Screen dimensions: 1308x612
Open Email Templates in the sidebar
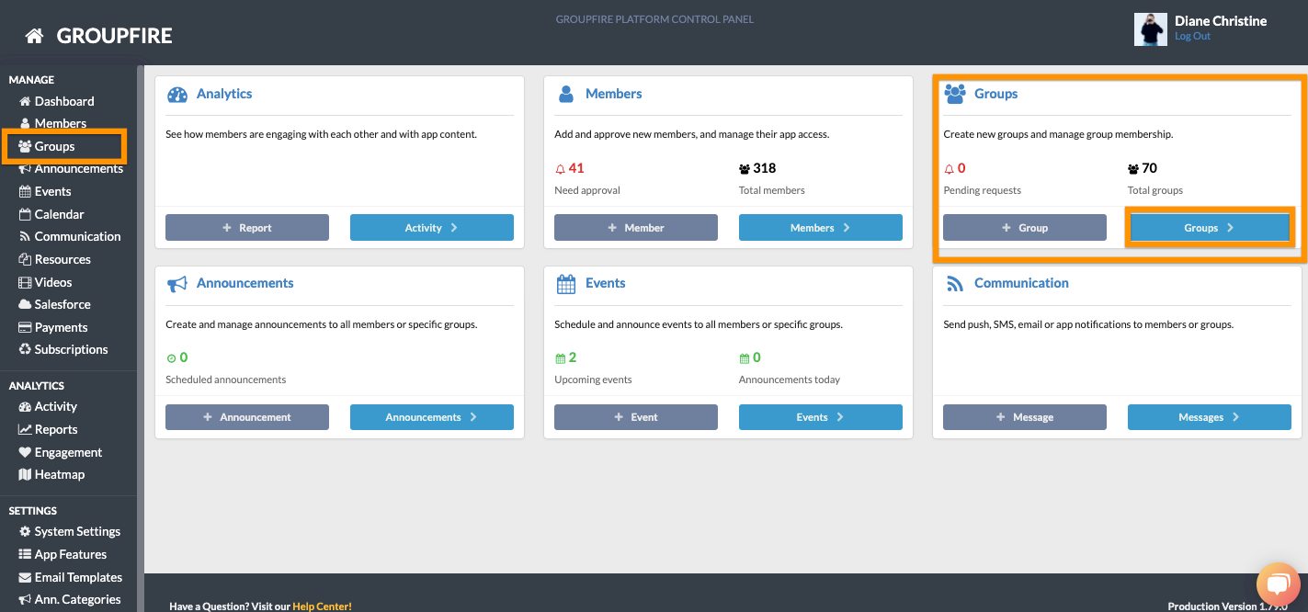pyautogui.click(x=71, y=577)
